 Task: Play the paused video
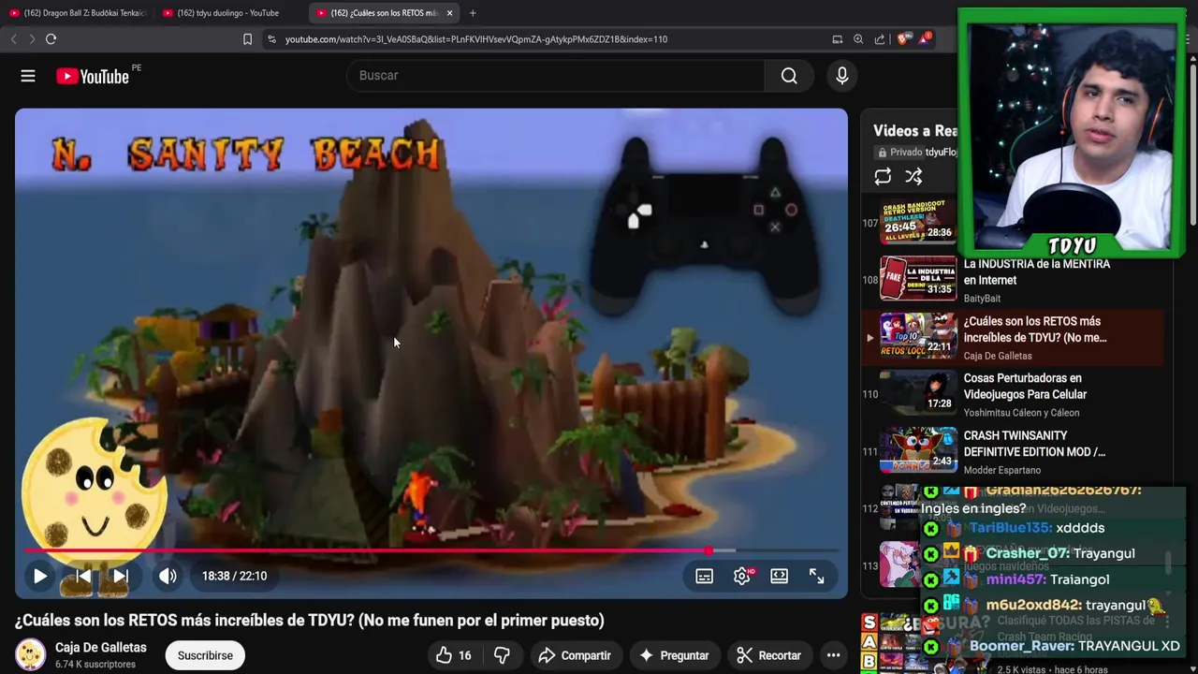pos(40,577)
